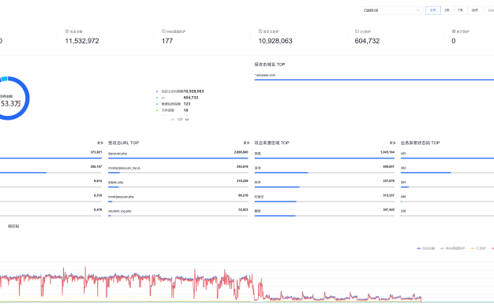Click the BOT防护 stat icon

point(454,32)
